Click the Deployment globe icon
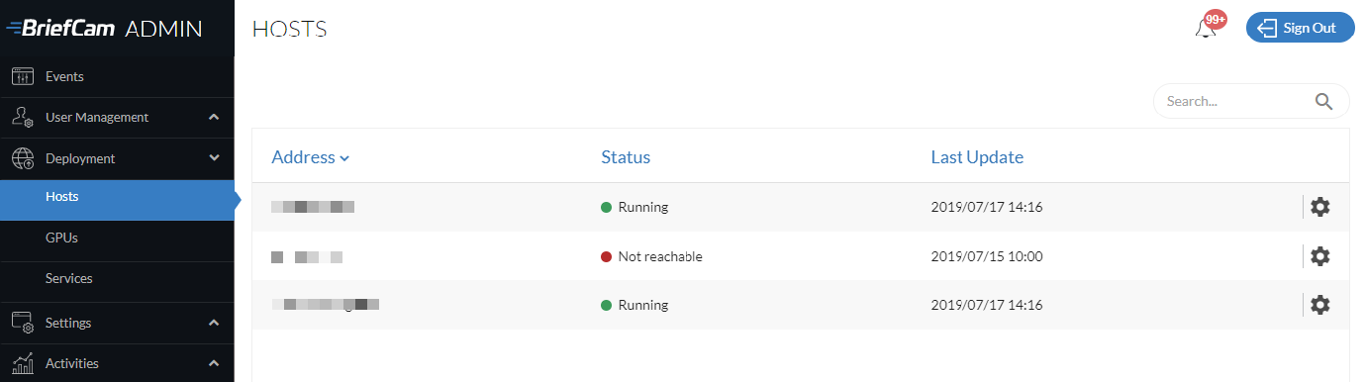The width and height of the screenshot is (1365, 382). [23, 158]
